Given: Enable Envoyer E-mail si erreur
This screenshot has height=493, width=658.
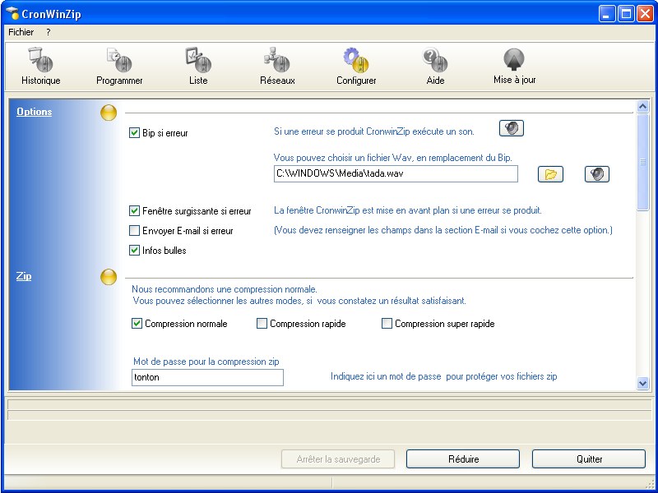Looking at the screenshot, I should coord(134,231).
